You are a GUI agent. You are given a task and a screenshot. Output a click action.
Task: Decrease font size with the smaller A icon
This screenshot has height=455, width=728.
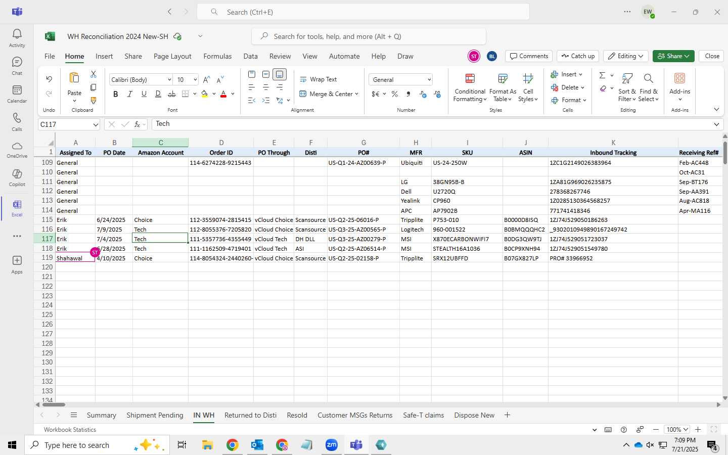pyautogui.click(x=220, y=80)
